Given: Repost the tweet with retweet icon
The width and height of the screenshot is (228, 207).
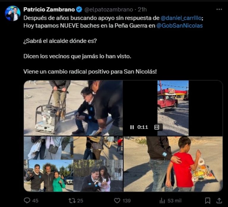Looking at the screenshot, I should [72, 200].
